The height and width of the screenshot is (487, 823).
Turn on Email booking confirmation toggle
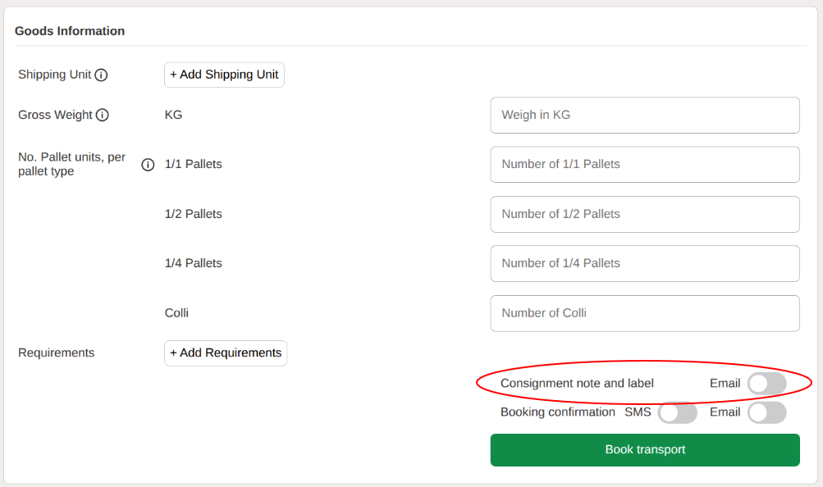point(766,412)
